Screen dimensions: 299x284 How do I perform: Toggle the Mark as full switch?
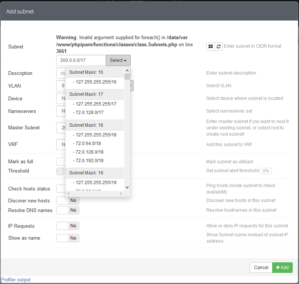click(61, 162)
